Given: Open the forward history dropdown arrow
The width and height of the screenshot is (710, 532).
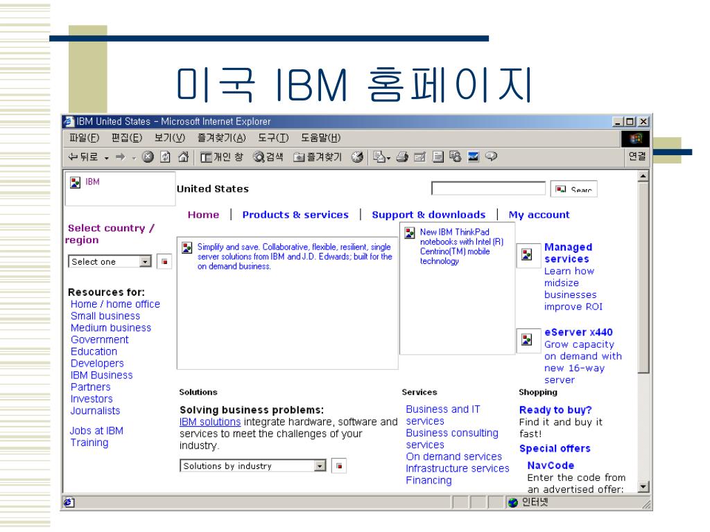Looking at the screenshot, I should tap(134, 158).
